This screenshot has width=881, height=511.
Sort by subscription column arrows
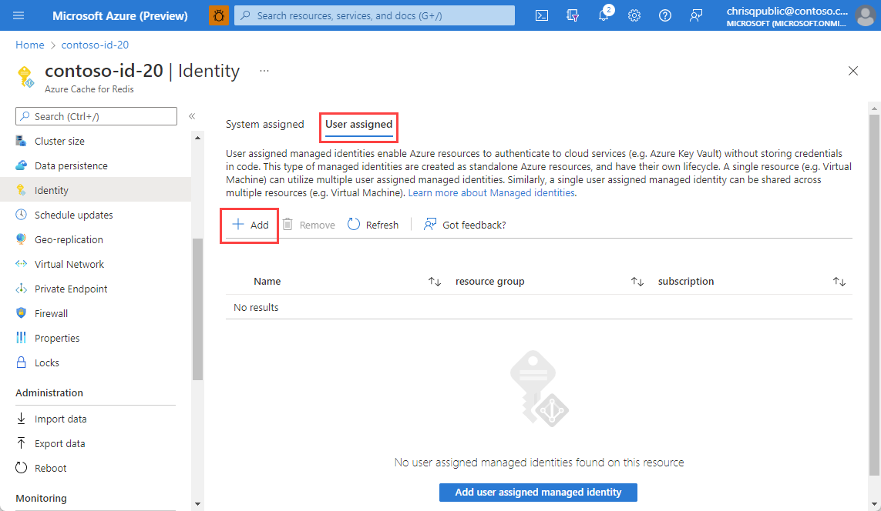coord(839,282)
